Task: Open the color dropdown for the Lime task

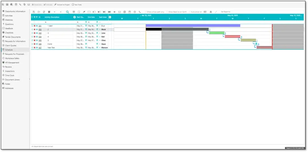Action: [100, 33]
